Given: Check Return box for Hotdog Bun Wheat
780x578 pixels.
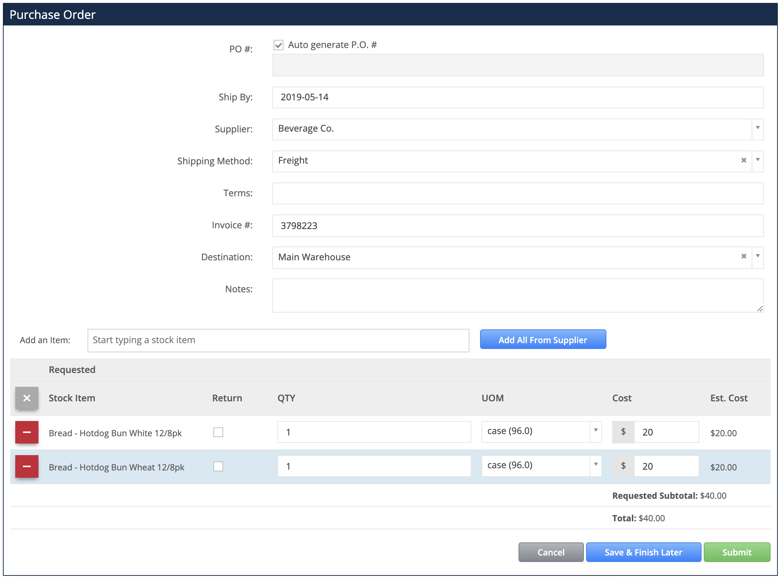Looking at the screenshot, I should pyautogui.click(x=218, y=466).
